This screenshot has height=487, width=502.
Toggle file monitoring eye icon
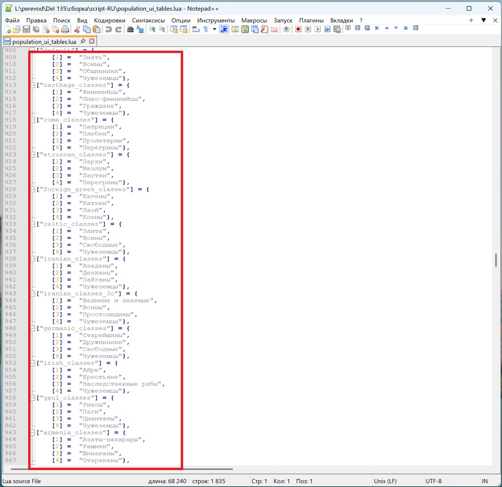286,30
